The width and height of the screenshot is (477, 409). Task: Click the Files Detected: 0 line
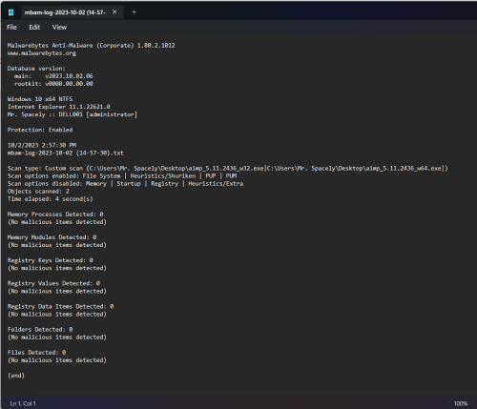(x=36, y=353)
